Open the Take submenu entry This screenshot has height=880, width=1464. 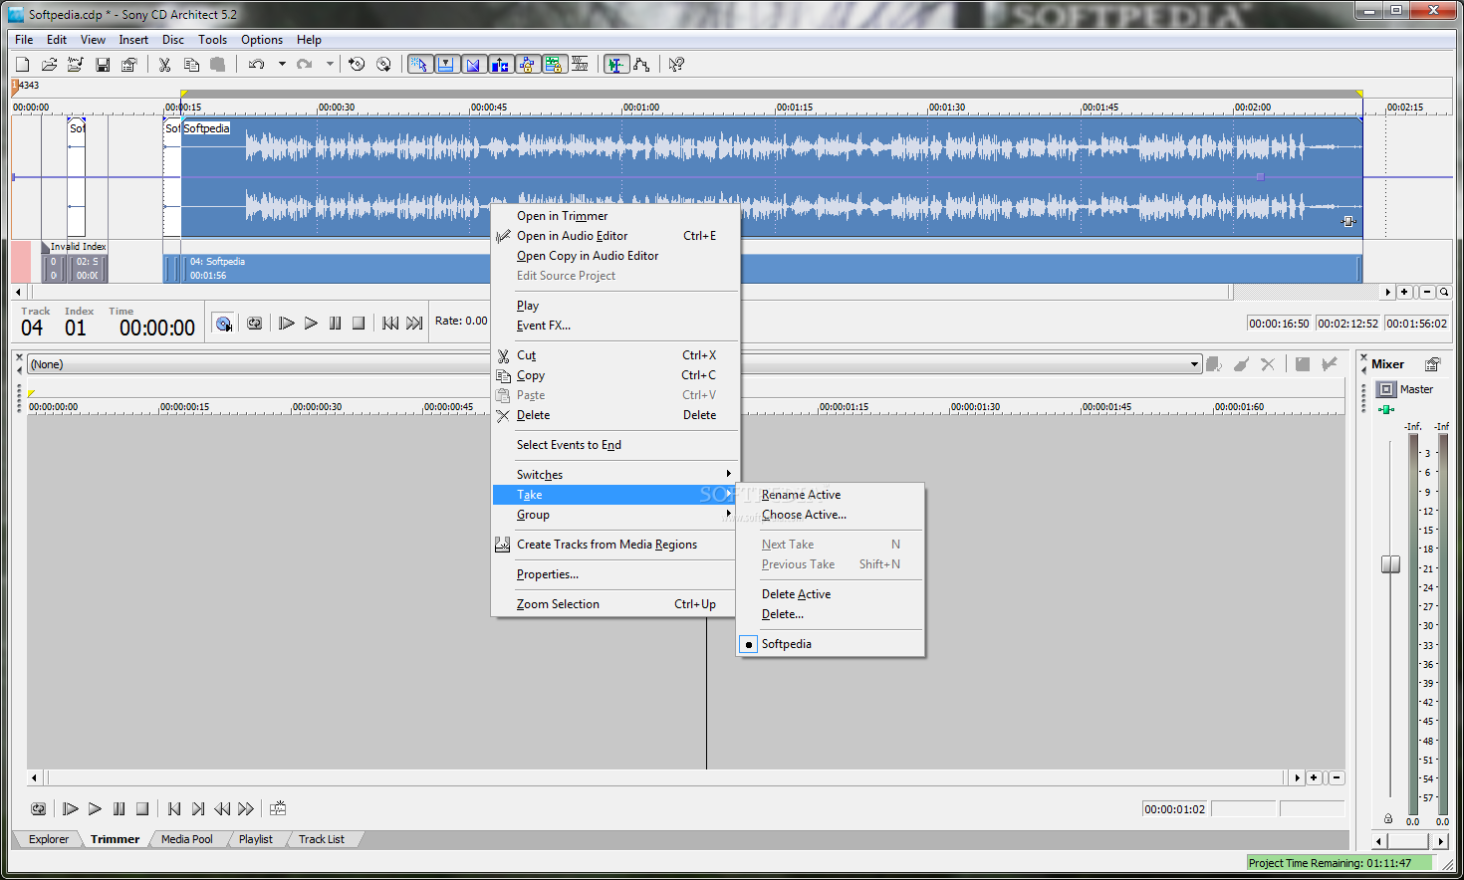(615, 495)
